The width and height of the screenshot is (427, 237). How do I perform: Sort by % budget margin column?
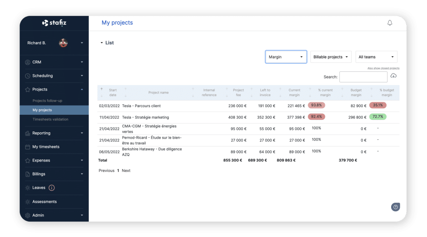pos(387,93)
